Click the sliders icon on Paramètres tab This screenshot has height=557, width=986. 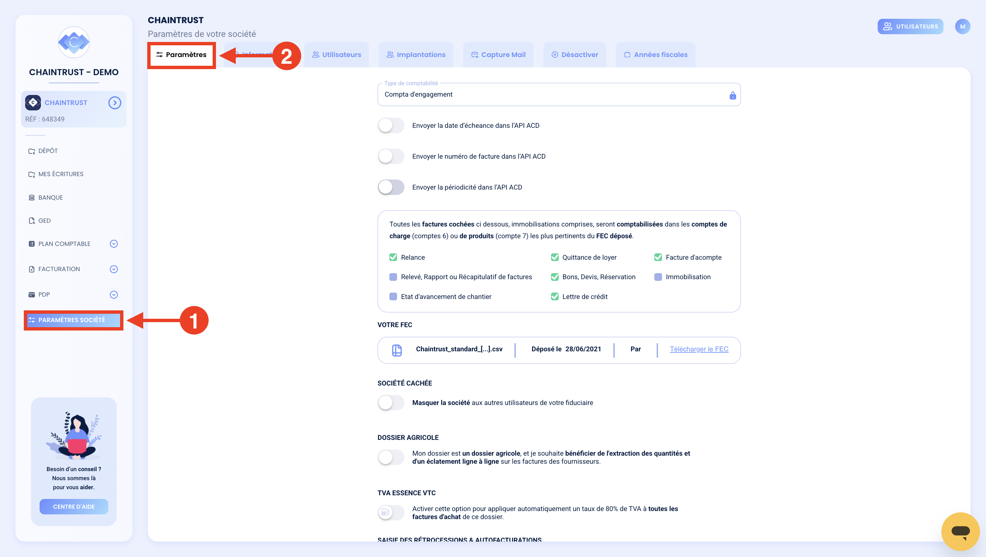tap(159, 55)
